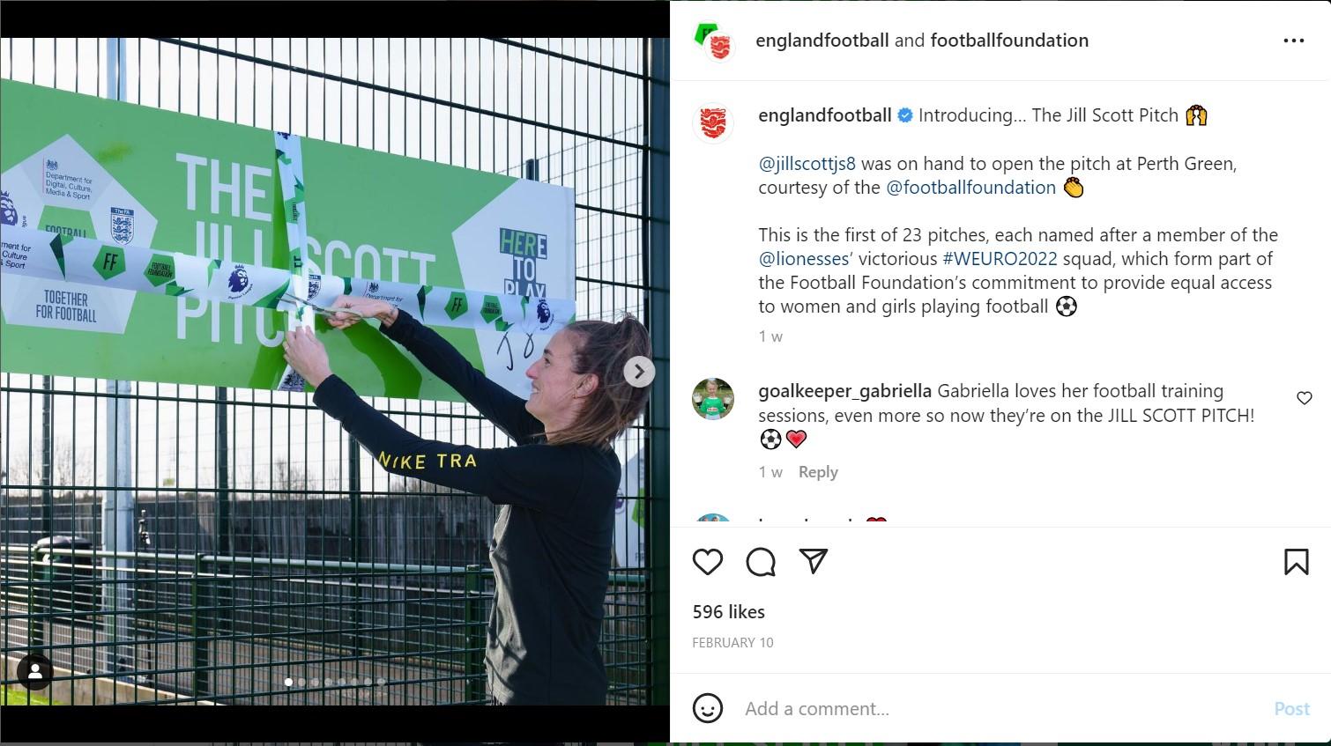Save the post with the bookmark icon
1331x746 pixels.
pos(1296,562)
